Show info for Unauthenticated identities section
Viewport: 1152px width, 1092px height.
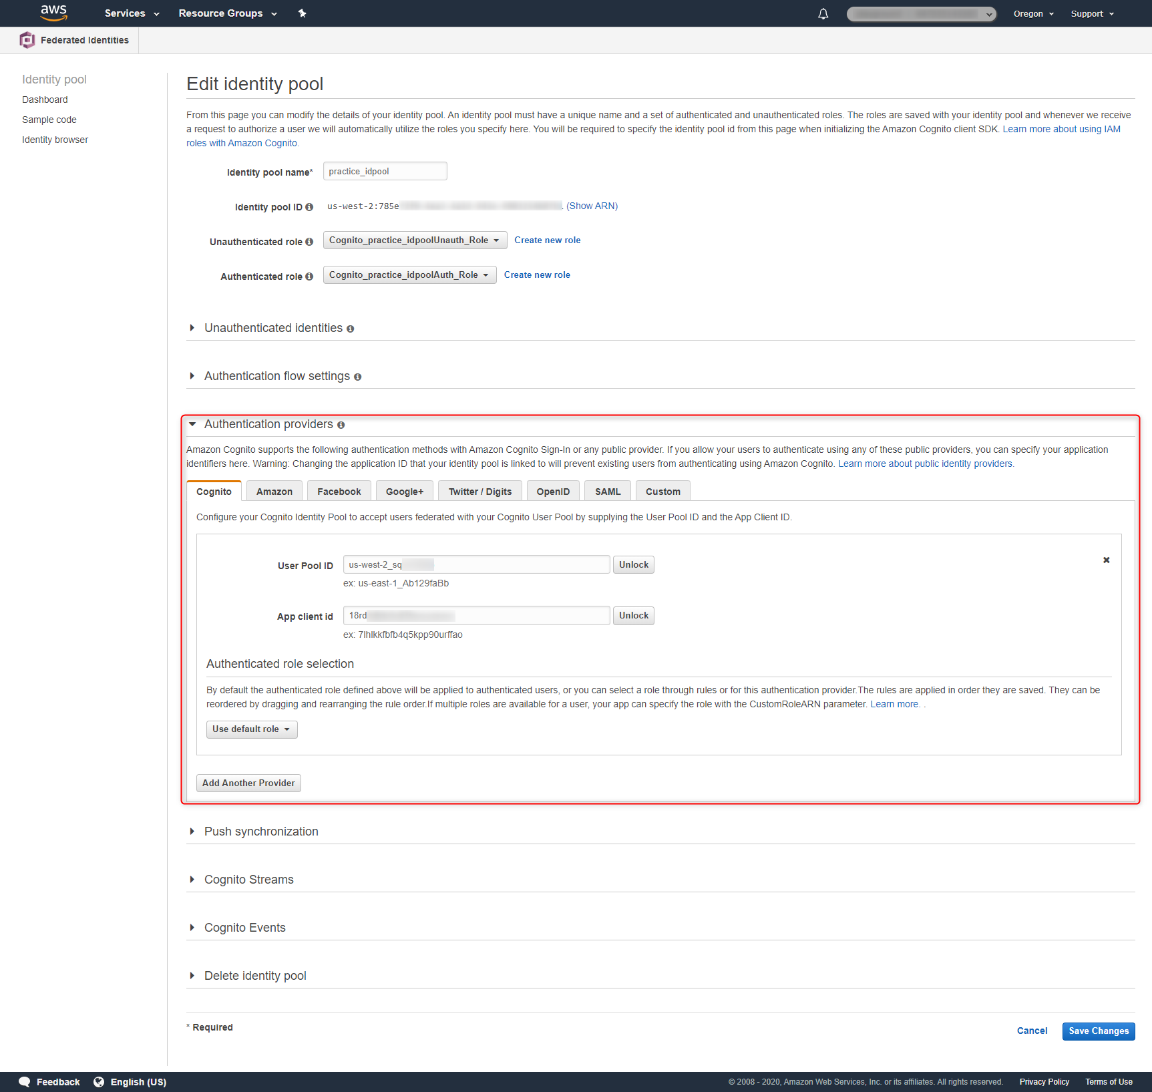coord(350,329)
